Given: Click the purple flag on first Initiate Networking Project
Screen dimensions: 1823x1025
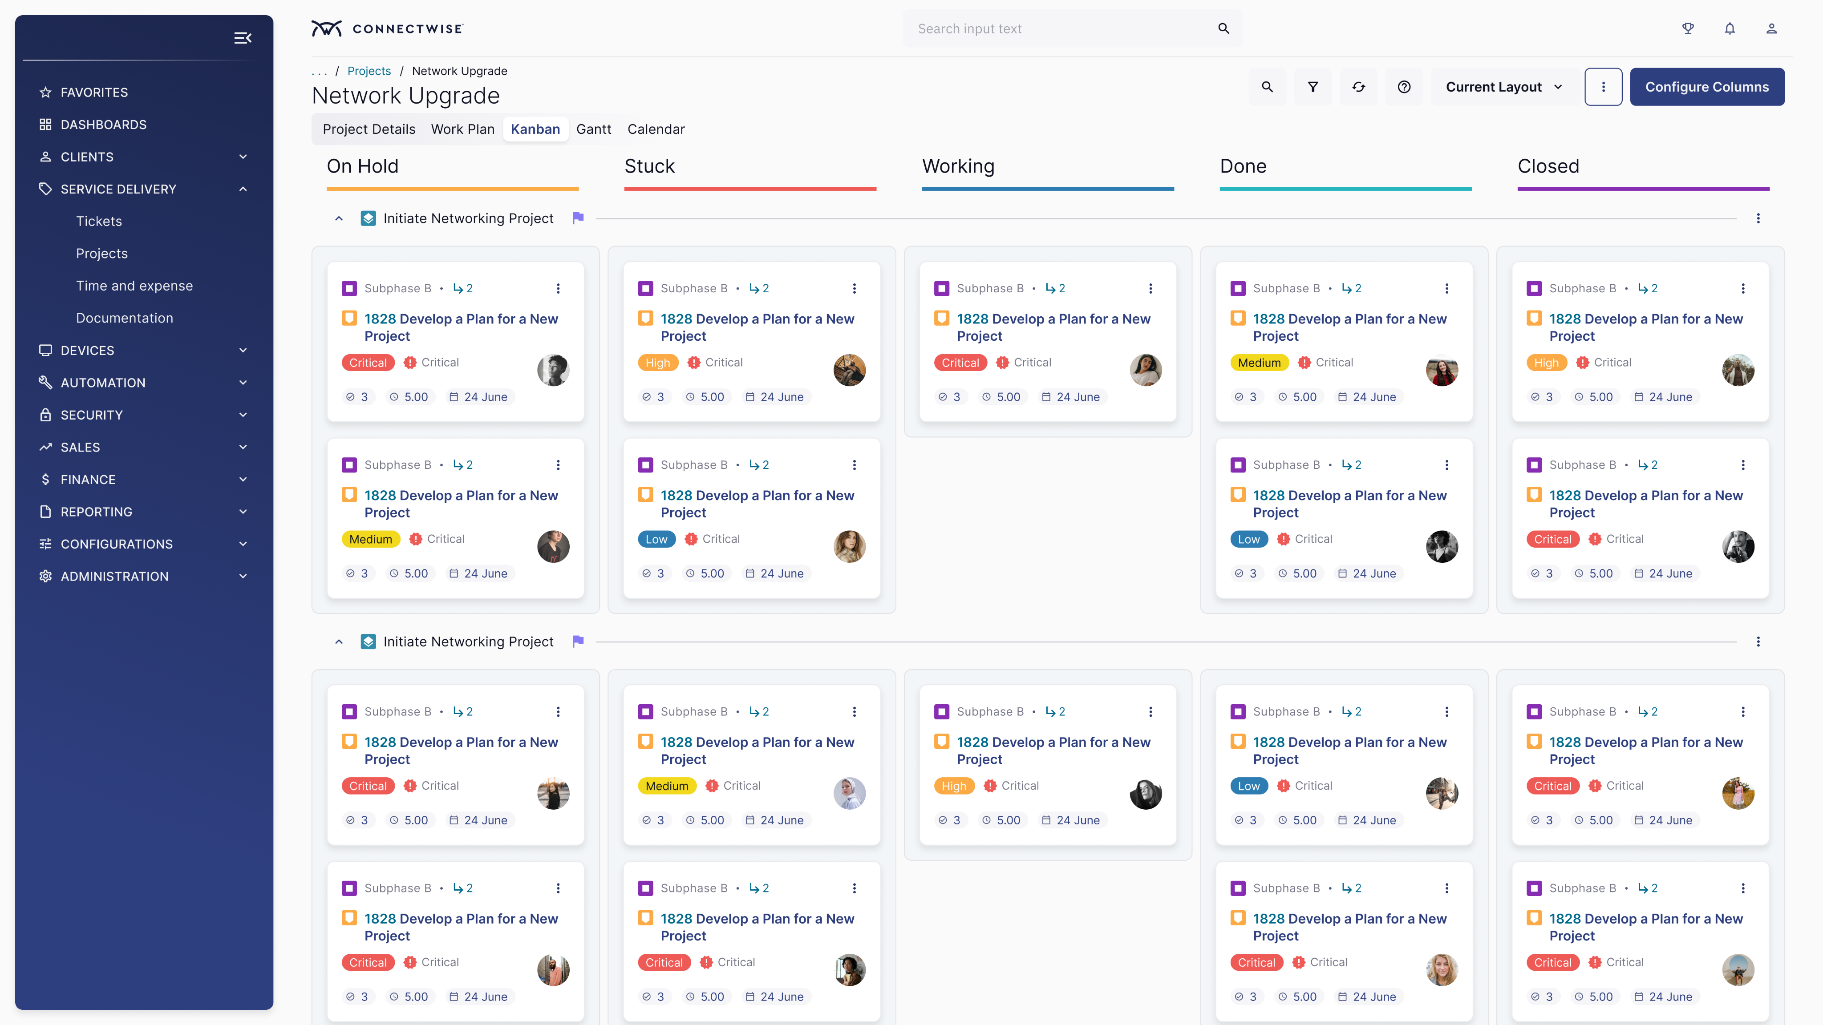Looking at the screenshot, I should tap(578, 218).
